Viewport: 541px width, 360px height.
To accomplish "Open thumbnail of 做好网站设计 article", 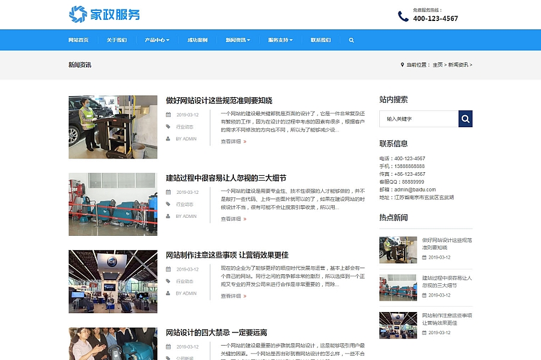I will coord(113,127).
